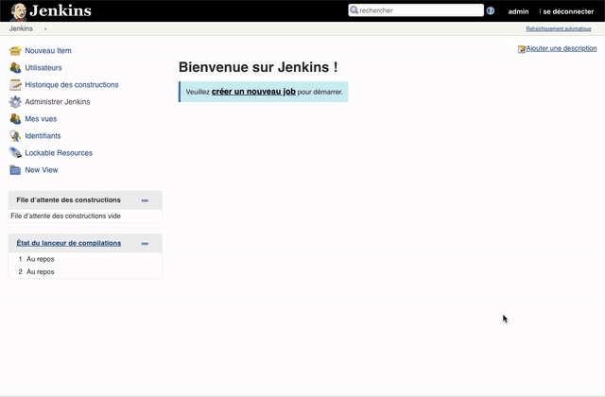The width and height of the screenshot is (605, 397).
Task: Click the Jenkins butler logo icon
Action: 18,11
